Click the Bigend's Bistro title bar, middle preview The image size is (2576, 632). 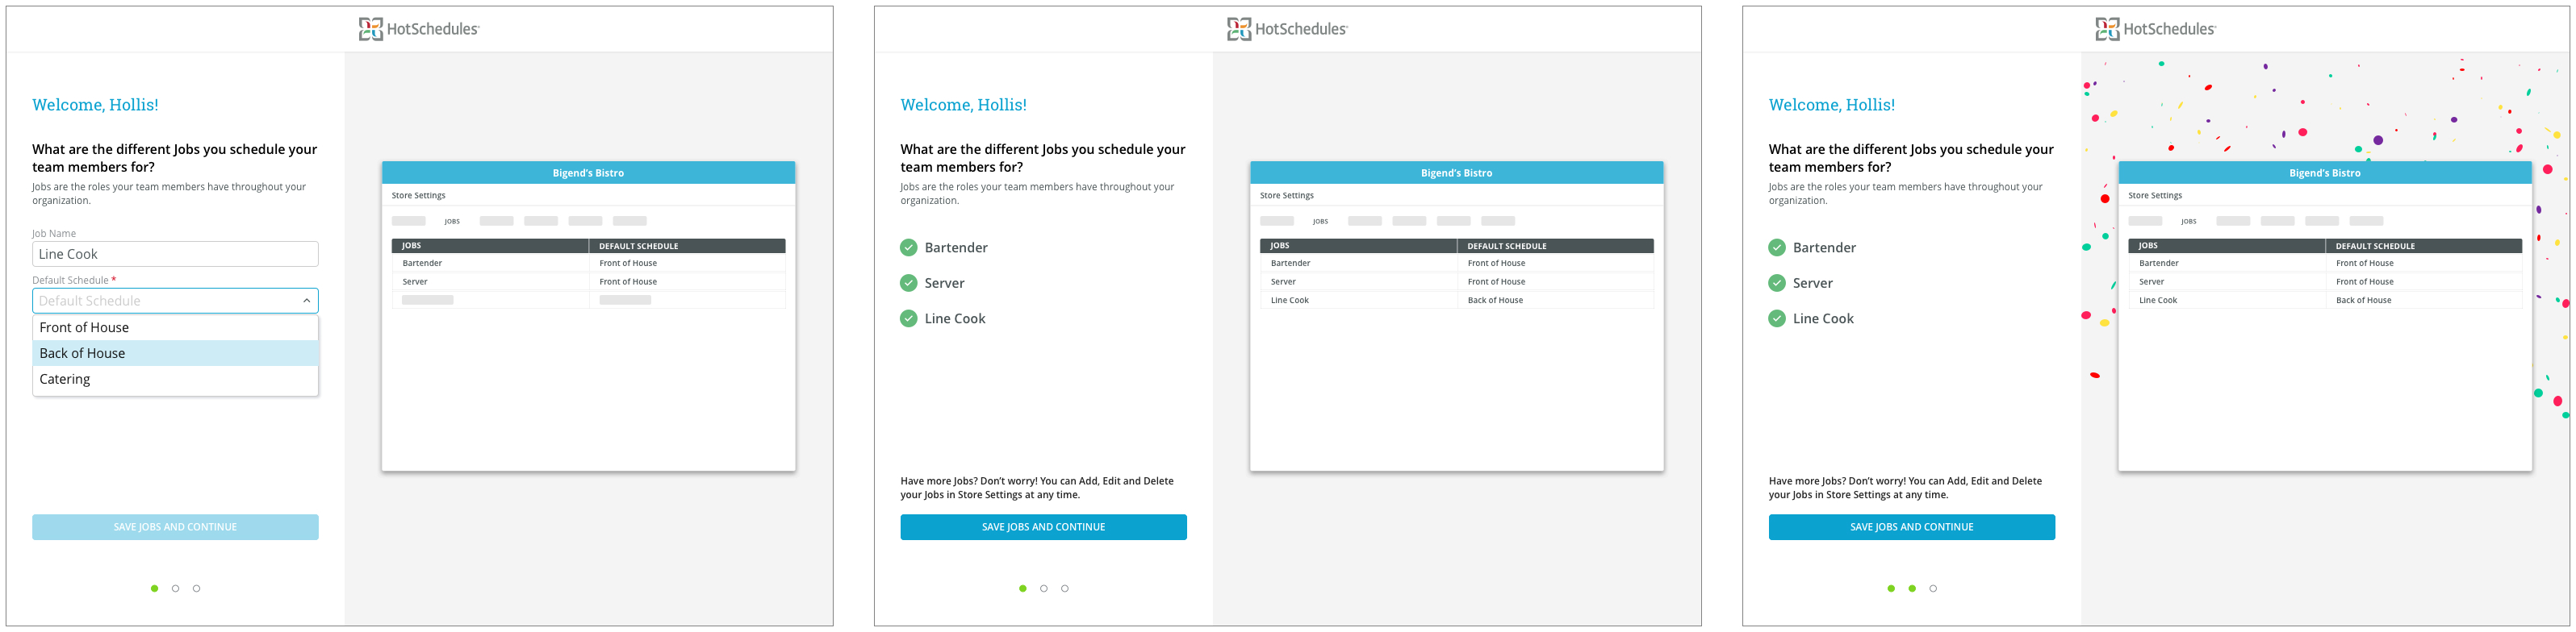[1456, 173]
